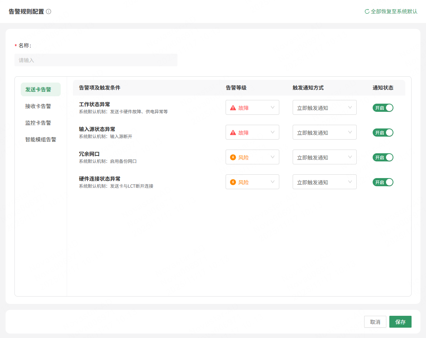Turn off the 冗余网口 notification switch
The image size is (426, 338).
383,157
